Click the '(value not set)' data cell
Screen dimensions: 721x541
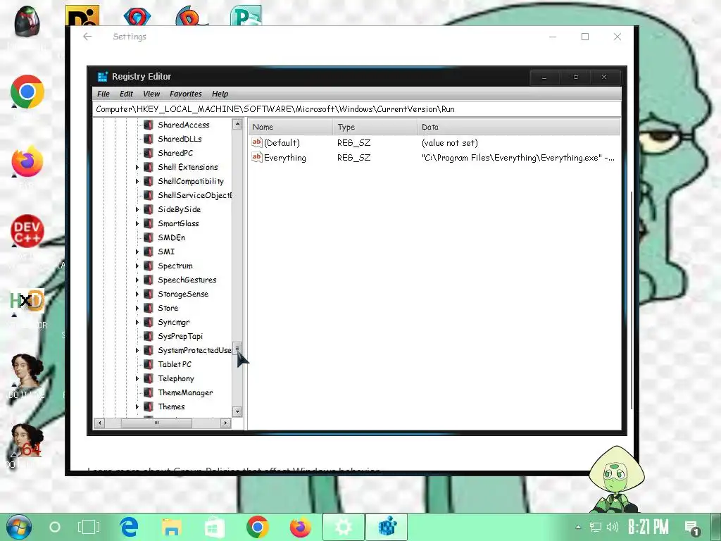tap(450, 143)
